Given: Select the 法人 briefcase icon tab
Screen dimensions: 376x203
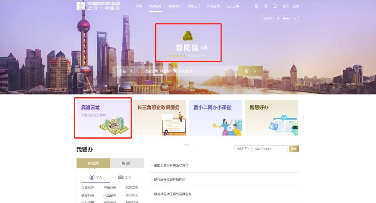Looking at the screenshot, I should [124, 177].
